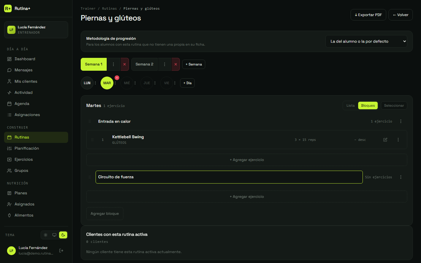Edit the Circuito de fuerza name field
Image resolution: width=421 pixels, height=263 pixels.
click(229, 177)
